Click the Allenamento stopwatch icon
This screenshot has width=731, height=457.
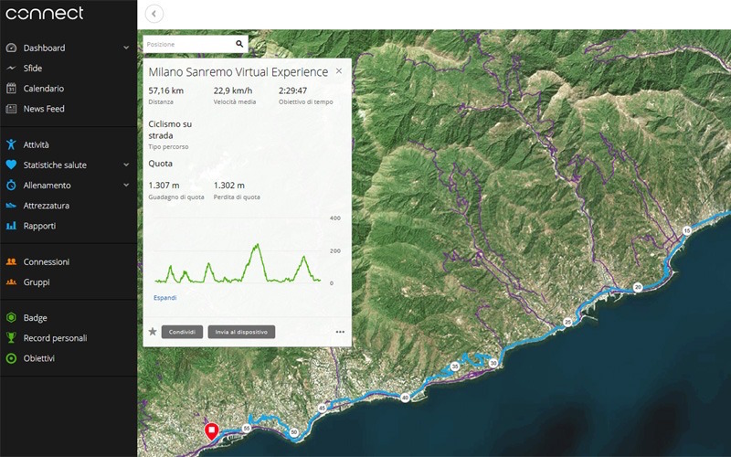[11, 186]
